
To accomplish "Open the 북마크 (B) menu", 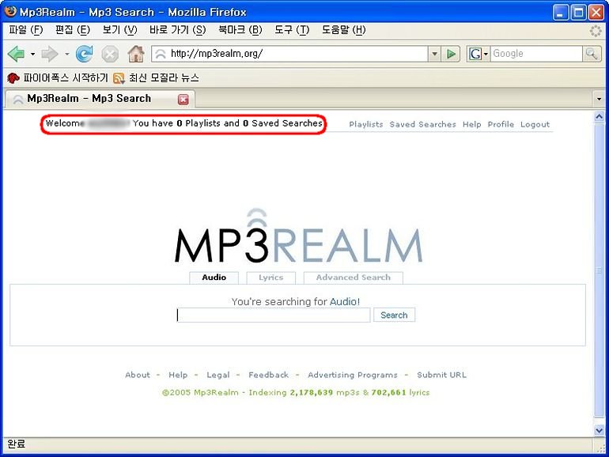I will 240,30.
